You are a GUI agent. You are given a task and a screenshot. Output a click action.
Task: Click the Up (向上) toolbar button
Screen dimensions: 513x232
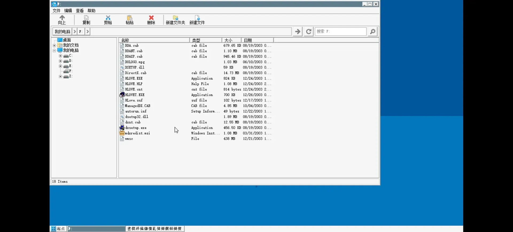tap(62, 20)
